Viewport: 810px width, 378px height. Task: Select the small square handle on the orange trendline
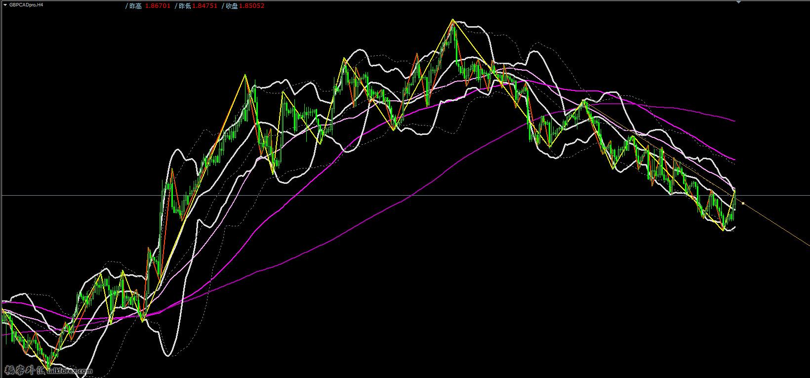[743, 203]
